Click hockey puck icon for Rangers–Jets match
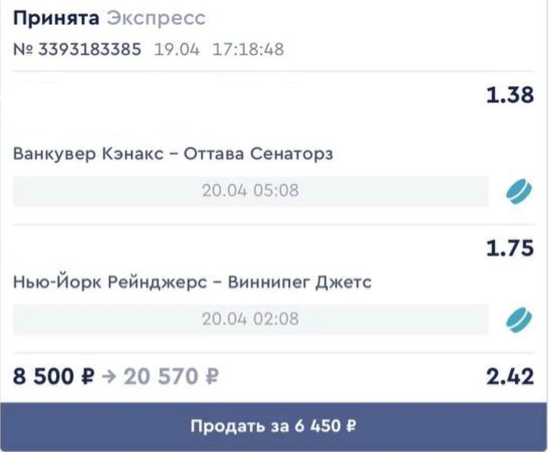Viewport: 548px width, 452px height. pos(519,319)
